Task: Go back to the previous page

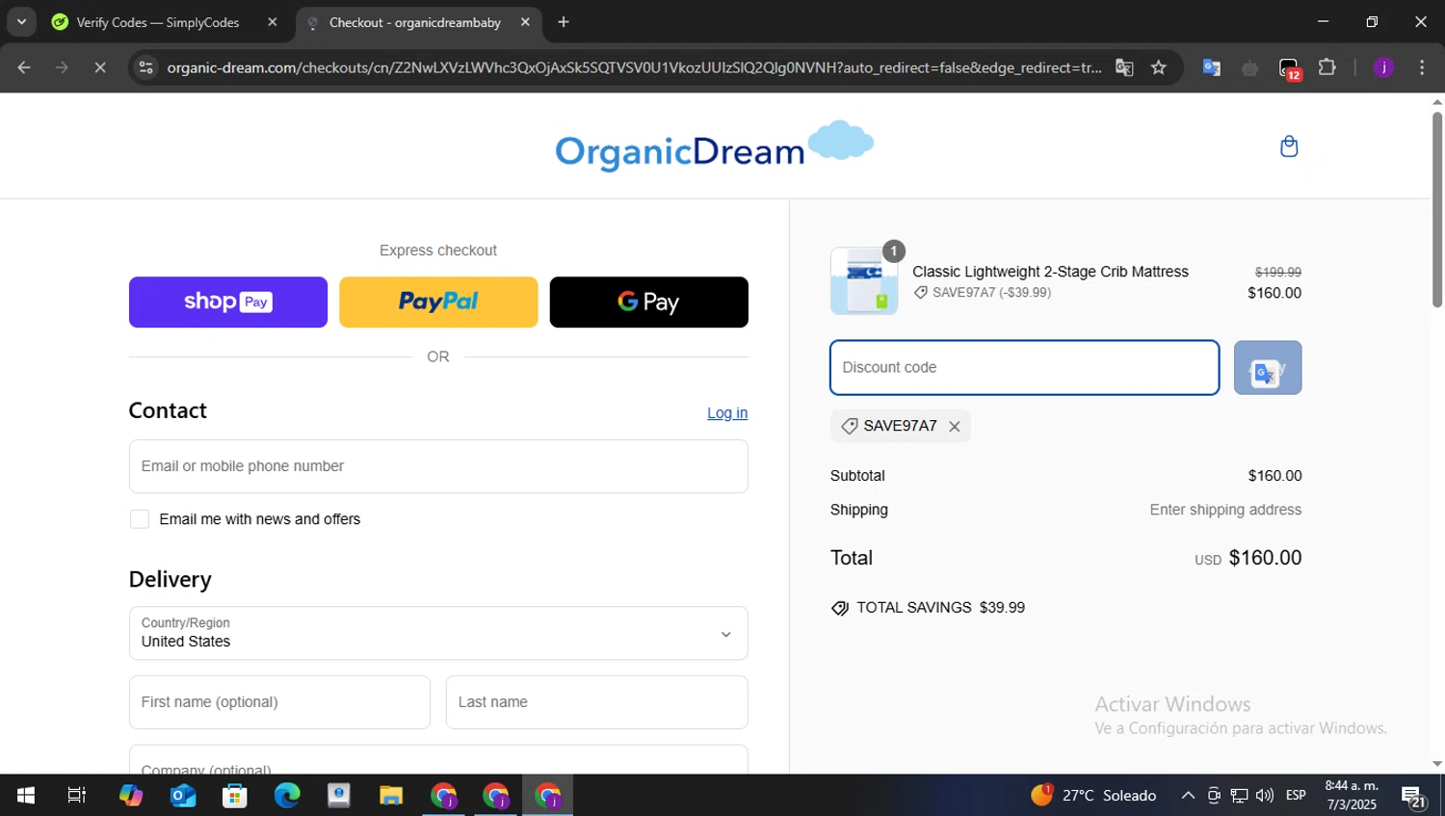Action: [24, 67]
